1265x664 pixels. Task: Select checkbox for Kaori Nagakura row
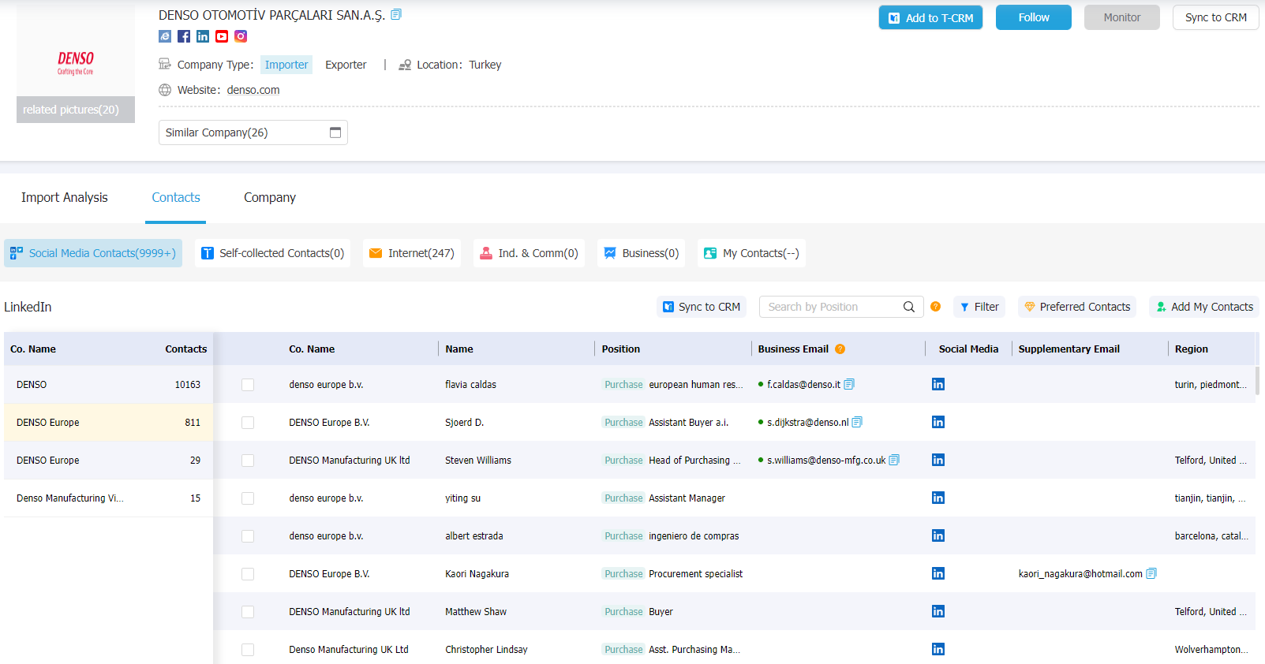click(x=248, y=574)
